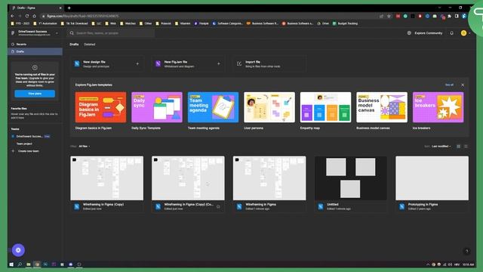Viewport: 483px width, 272px height.
Task: Open the Wireframing in Figma file edited 1 minute ago
Action: [269, 178]
